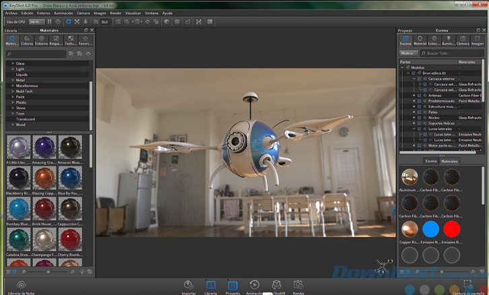The image size is (489, 295).
Task: Switch Proyecto panel to Material tab
Action: (420, 40)
